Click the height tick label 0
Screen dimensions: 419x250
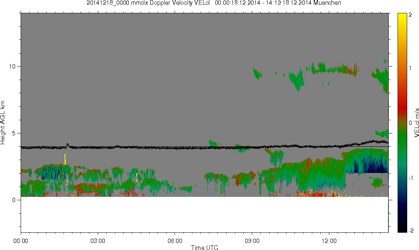pos(14,200)
